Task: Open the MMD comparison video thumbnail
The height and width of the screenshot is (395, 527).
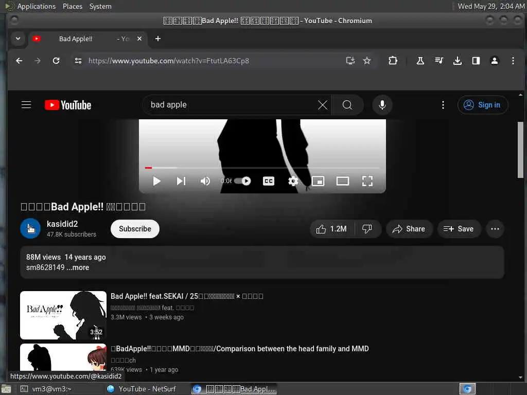Action: point(63,357)
